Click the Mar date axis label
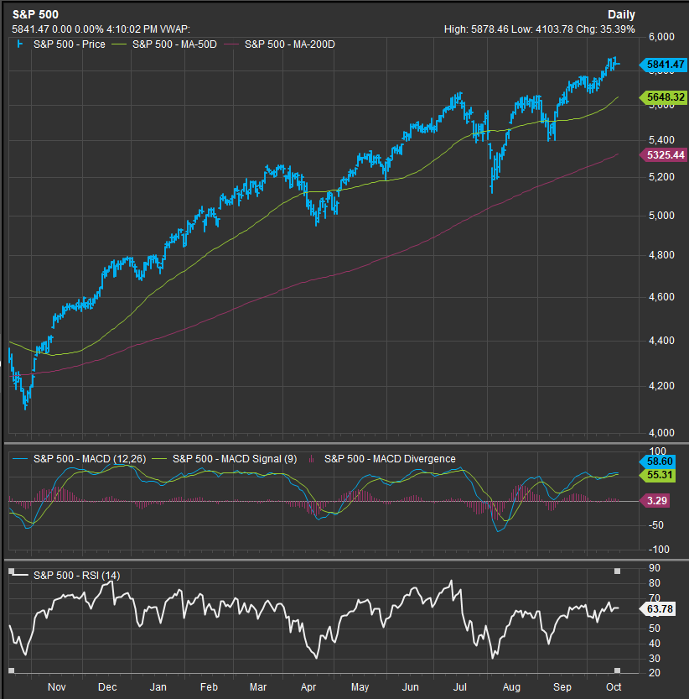 click(x=258, y=687)
